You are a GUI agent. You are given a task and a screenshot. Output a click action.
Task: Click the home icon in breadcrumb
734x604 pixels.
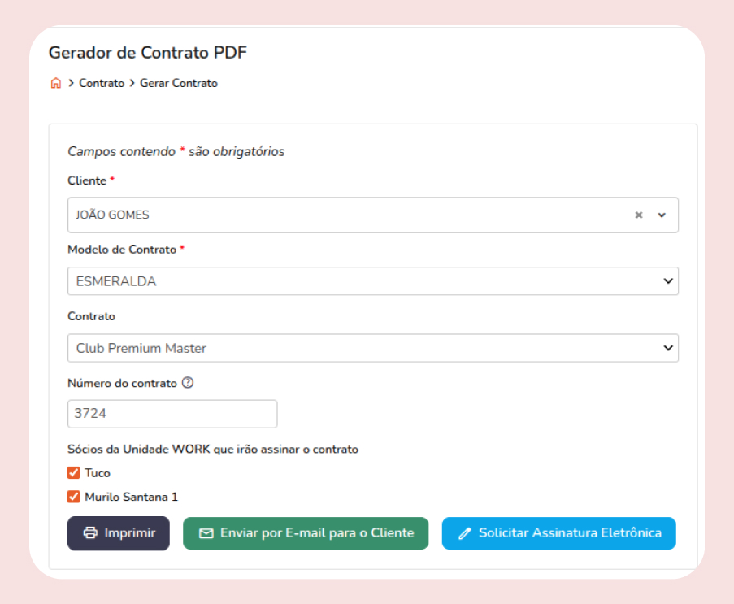[x=55, y=83]
